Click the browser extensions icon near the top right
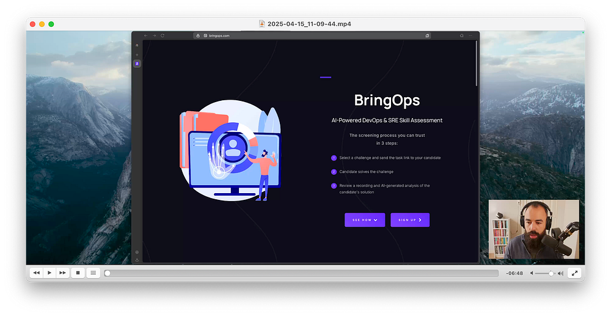 [462, 35]
